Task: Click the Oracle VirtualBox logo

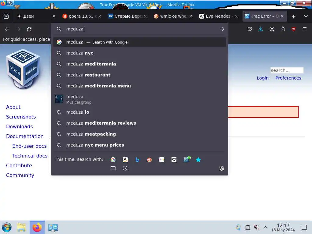Action: (x=23, y=69)
